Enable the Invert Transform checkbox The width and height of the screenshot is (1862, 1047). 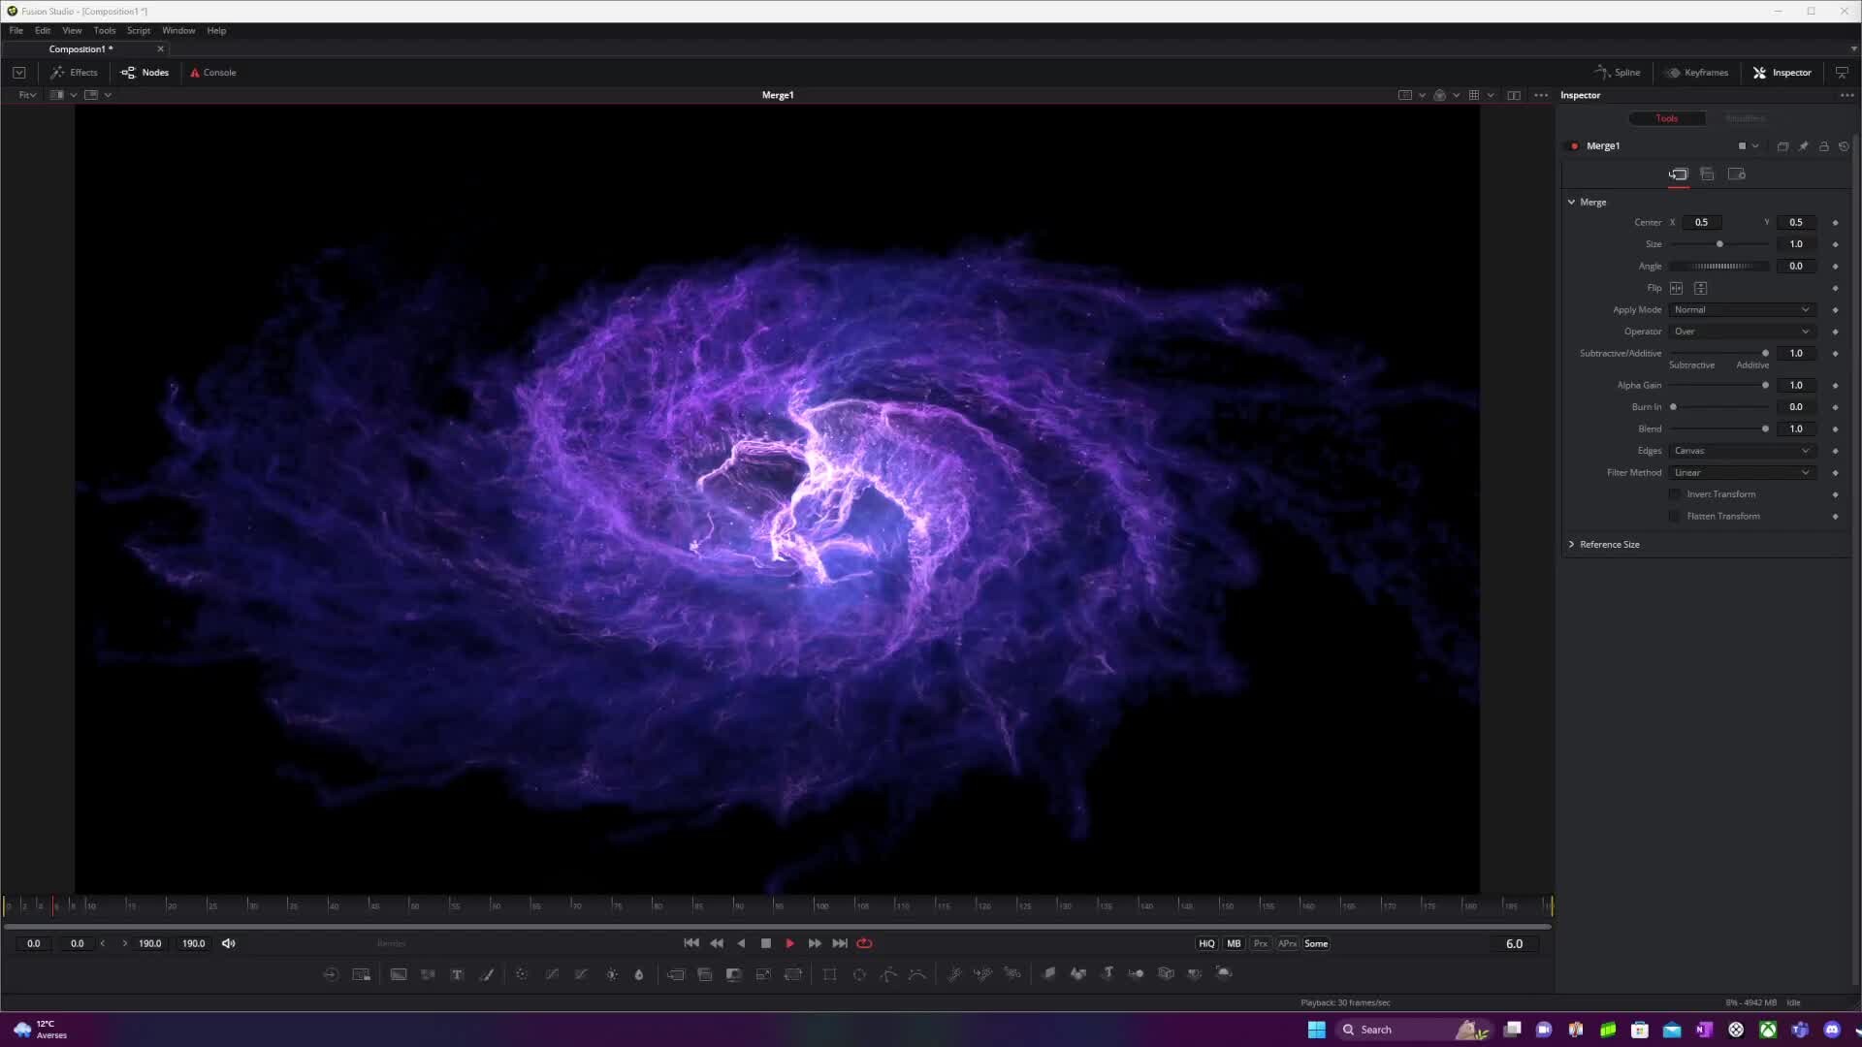(1675, 494)
